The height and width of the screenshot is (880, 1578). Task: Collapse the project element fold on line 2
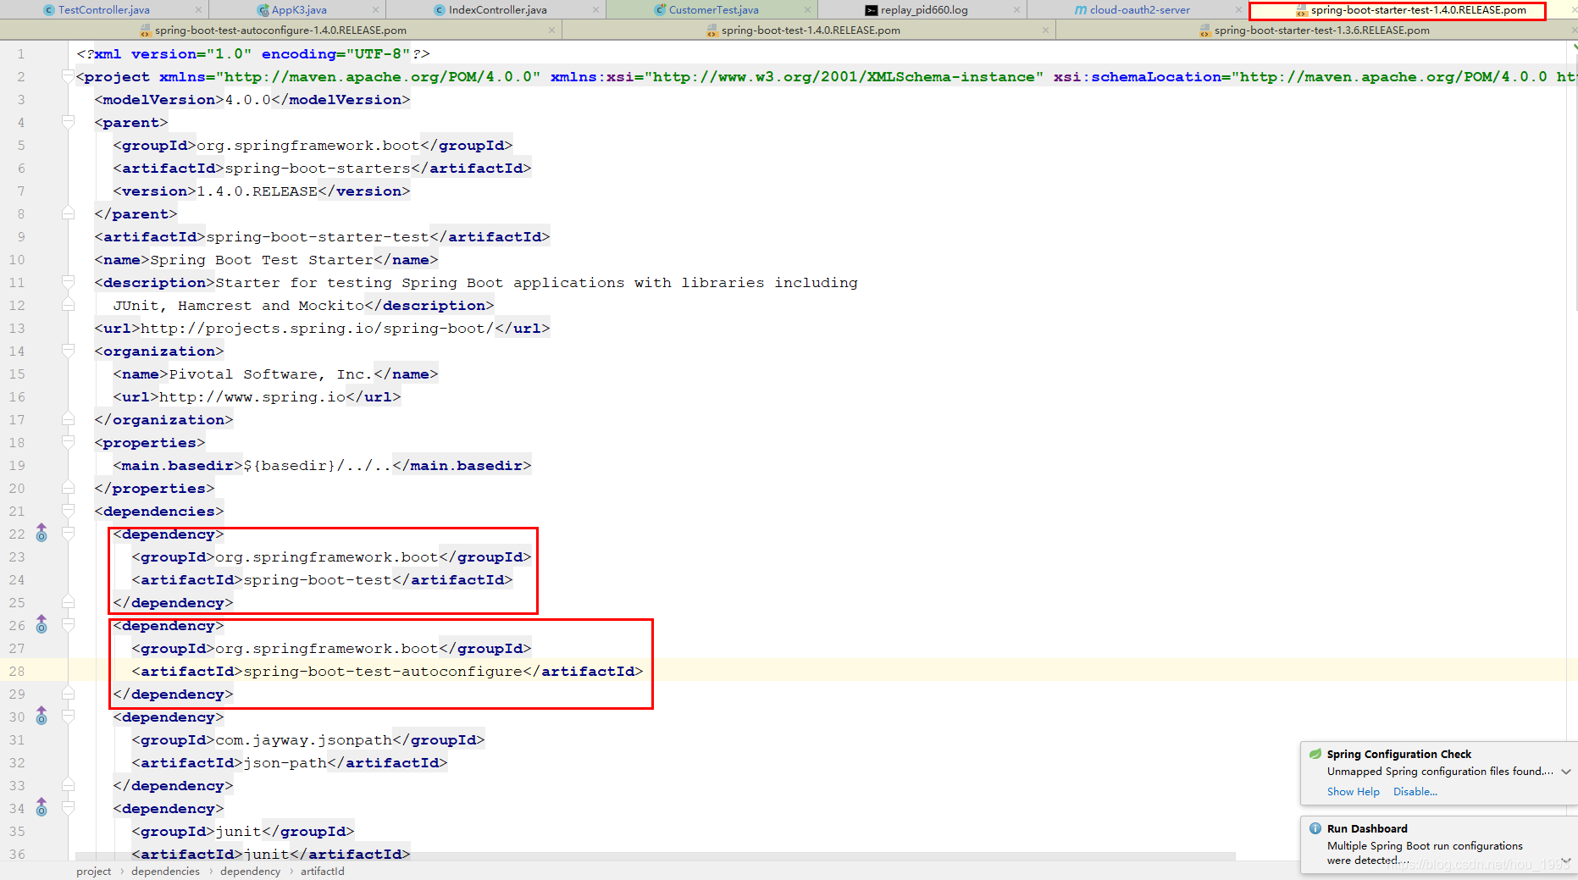[x=68, y=76]
